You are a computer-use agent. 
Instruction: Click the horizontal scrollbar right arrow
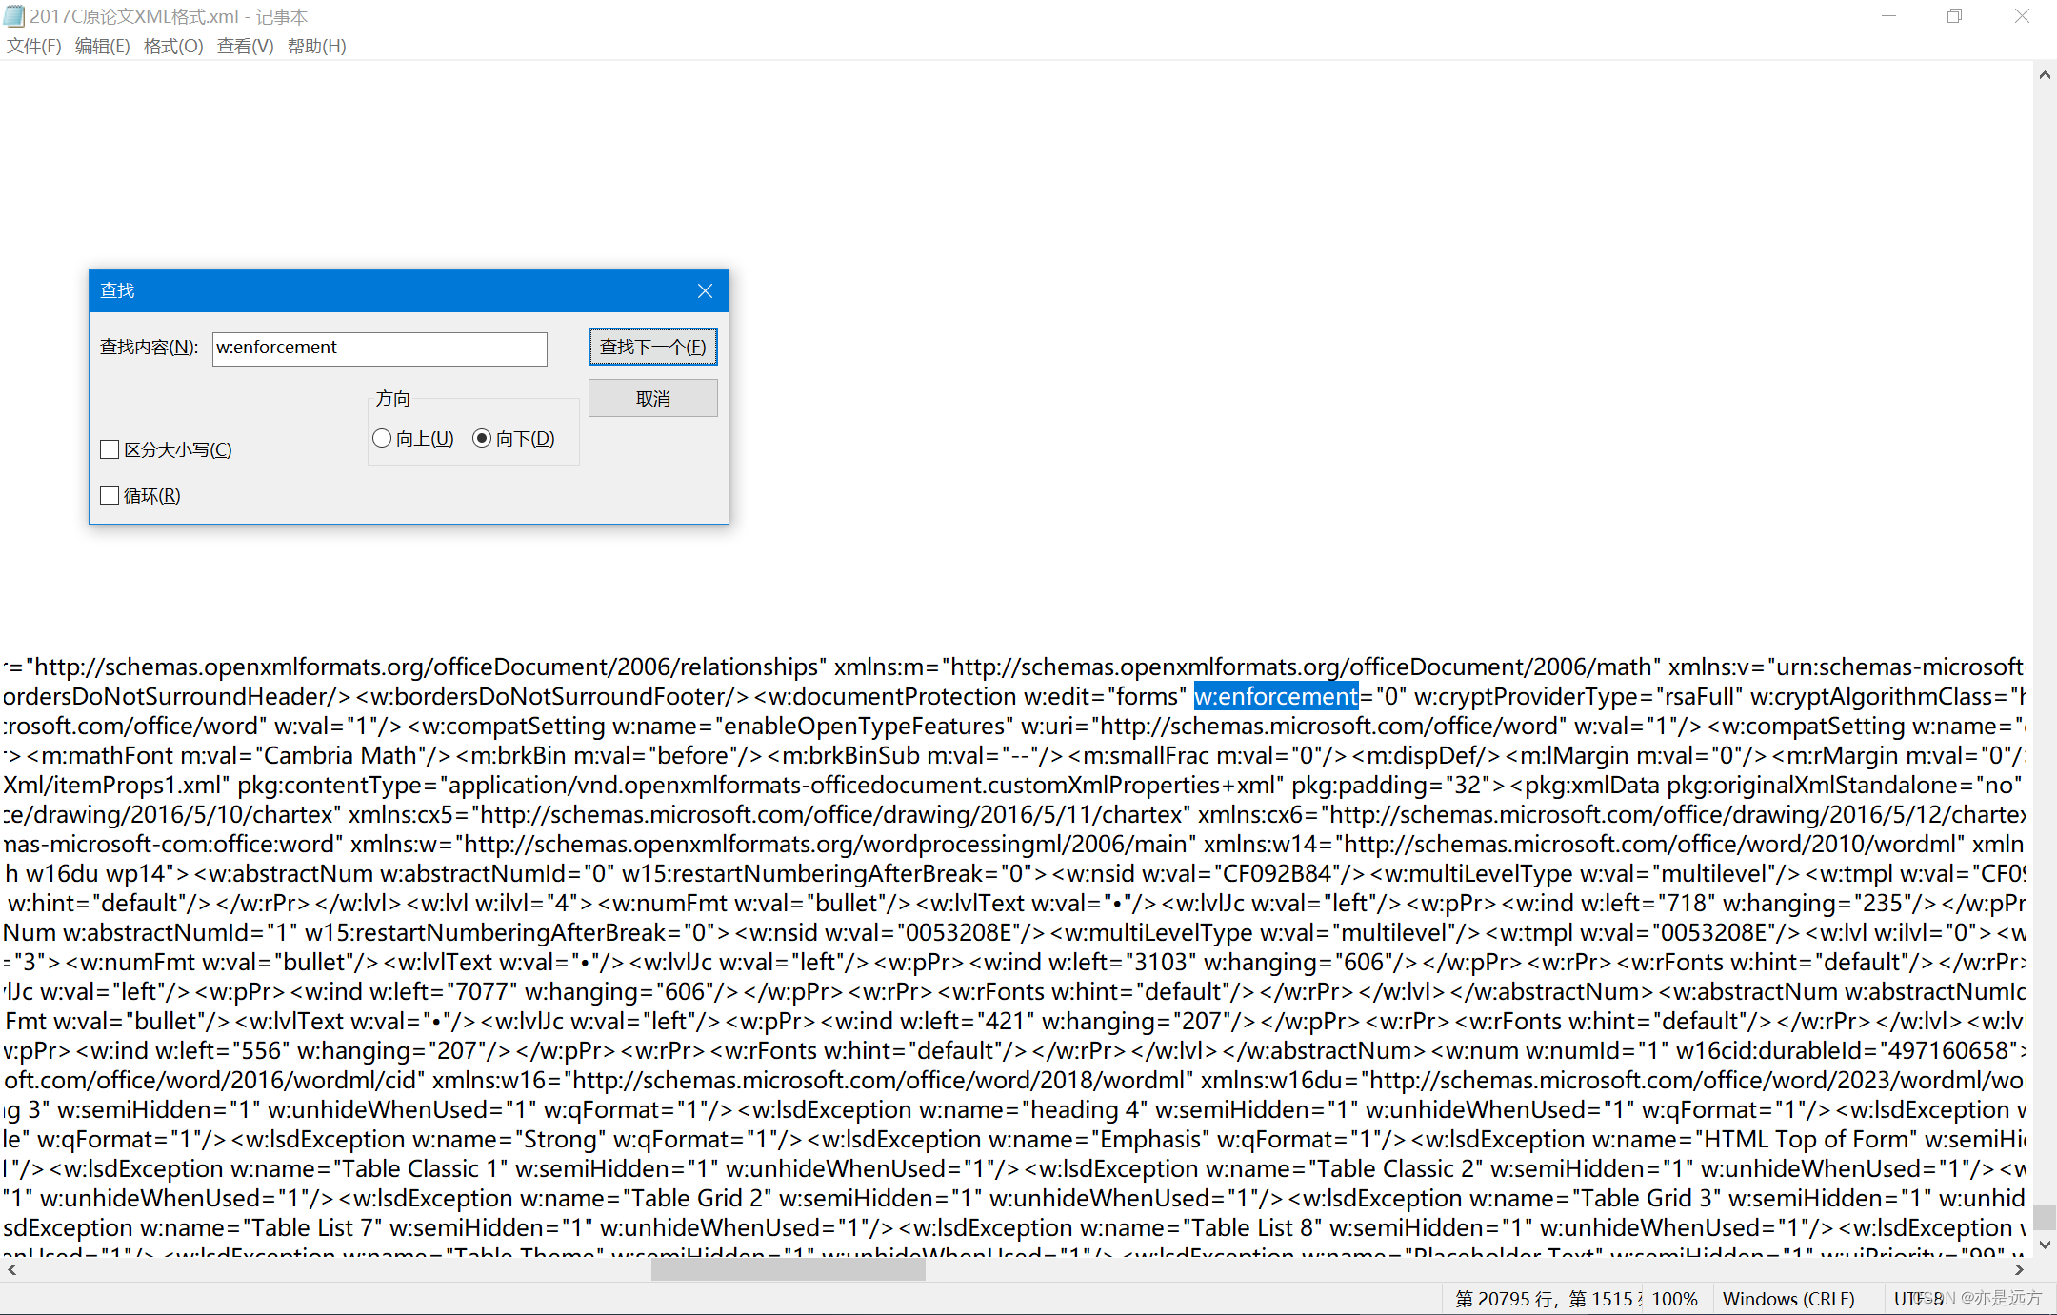[2018, 1269]
